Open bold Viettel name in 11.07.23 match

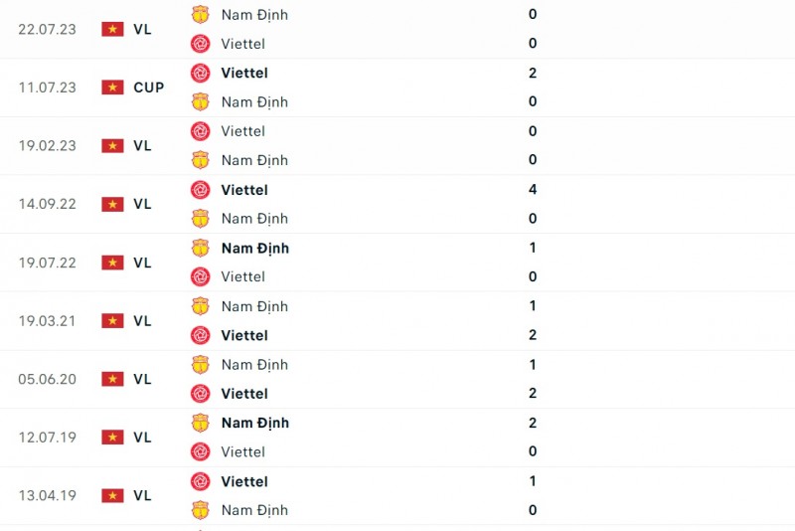click(244, 73)
